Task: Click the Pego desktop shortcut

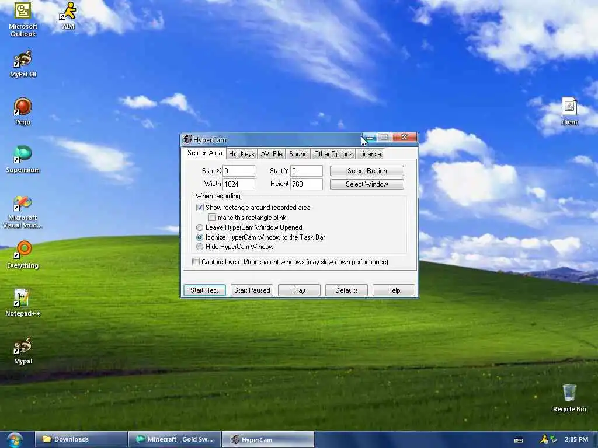Action: (23, 111)
